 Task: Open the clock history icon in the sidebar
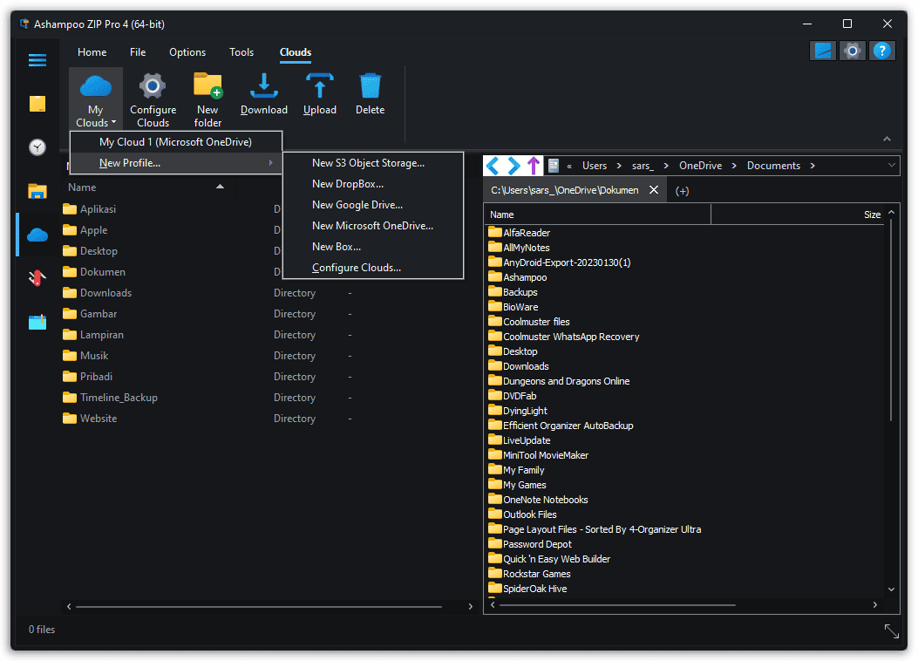point(37,147)
